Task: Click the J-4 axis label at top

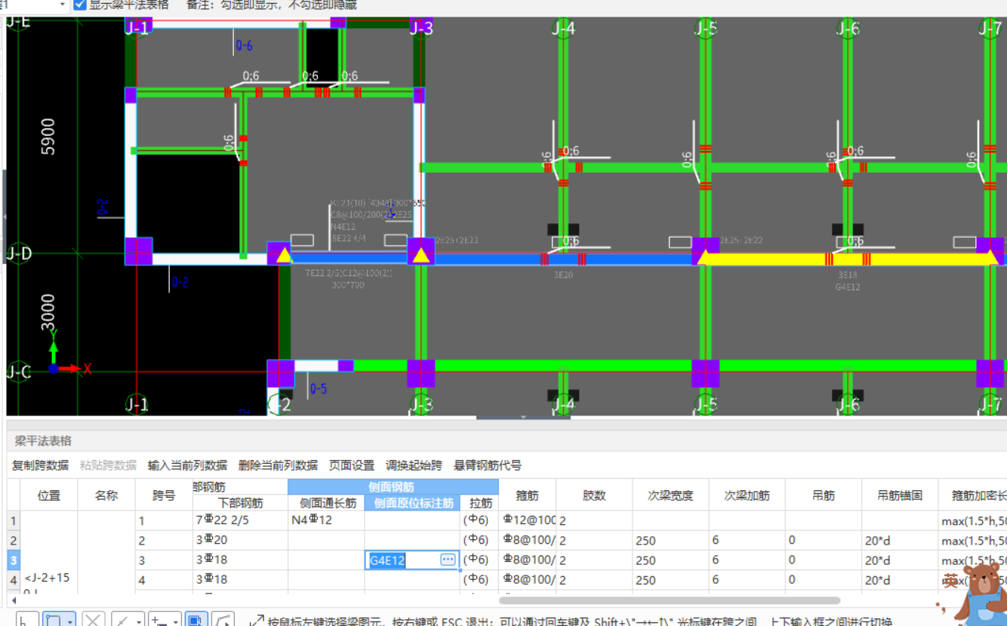Action: coord(563,29)
